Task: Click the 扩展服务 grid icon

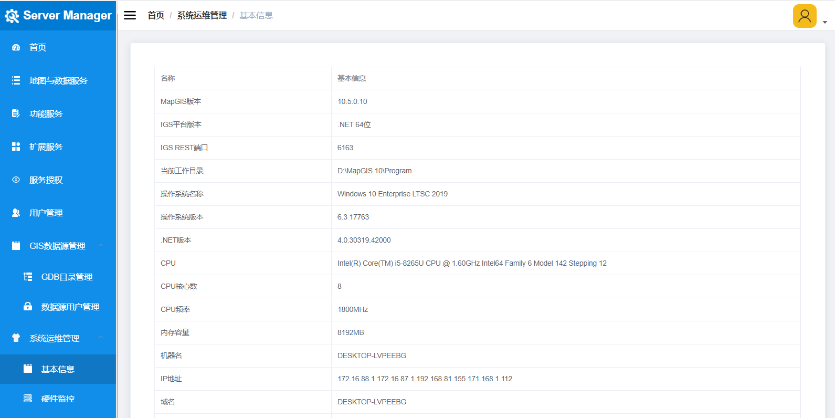Action: 16,147
